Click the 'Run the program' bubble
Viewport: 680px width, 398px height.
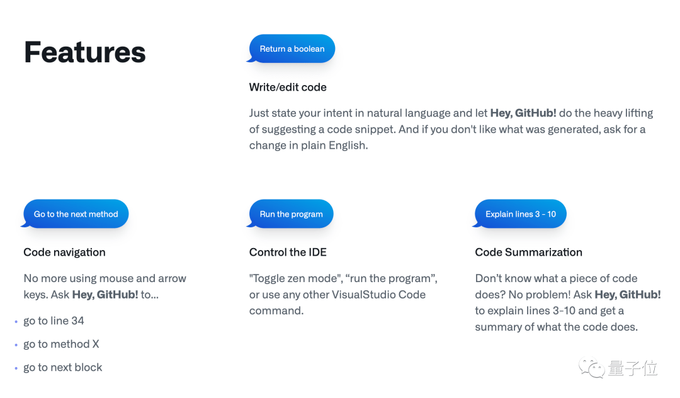[x=290, y=213]
